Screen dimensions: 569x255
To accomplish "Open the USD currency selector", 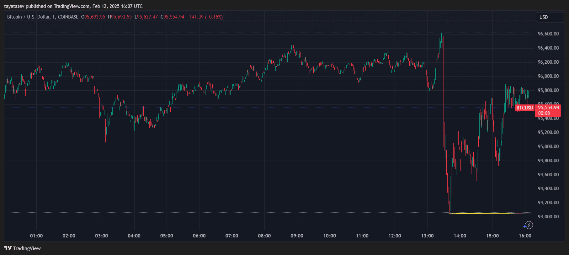I will point(549,17).
